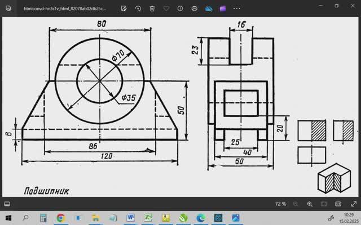The image size is (361, 225).
Task: Switch to Microsoft Edge on taskbar
Action: click(201, 218)
